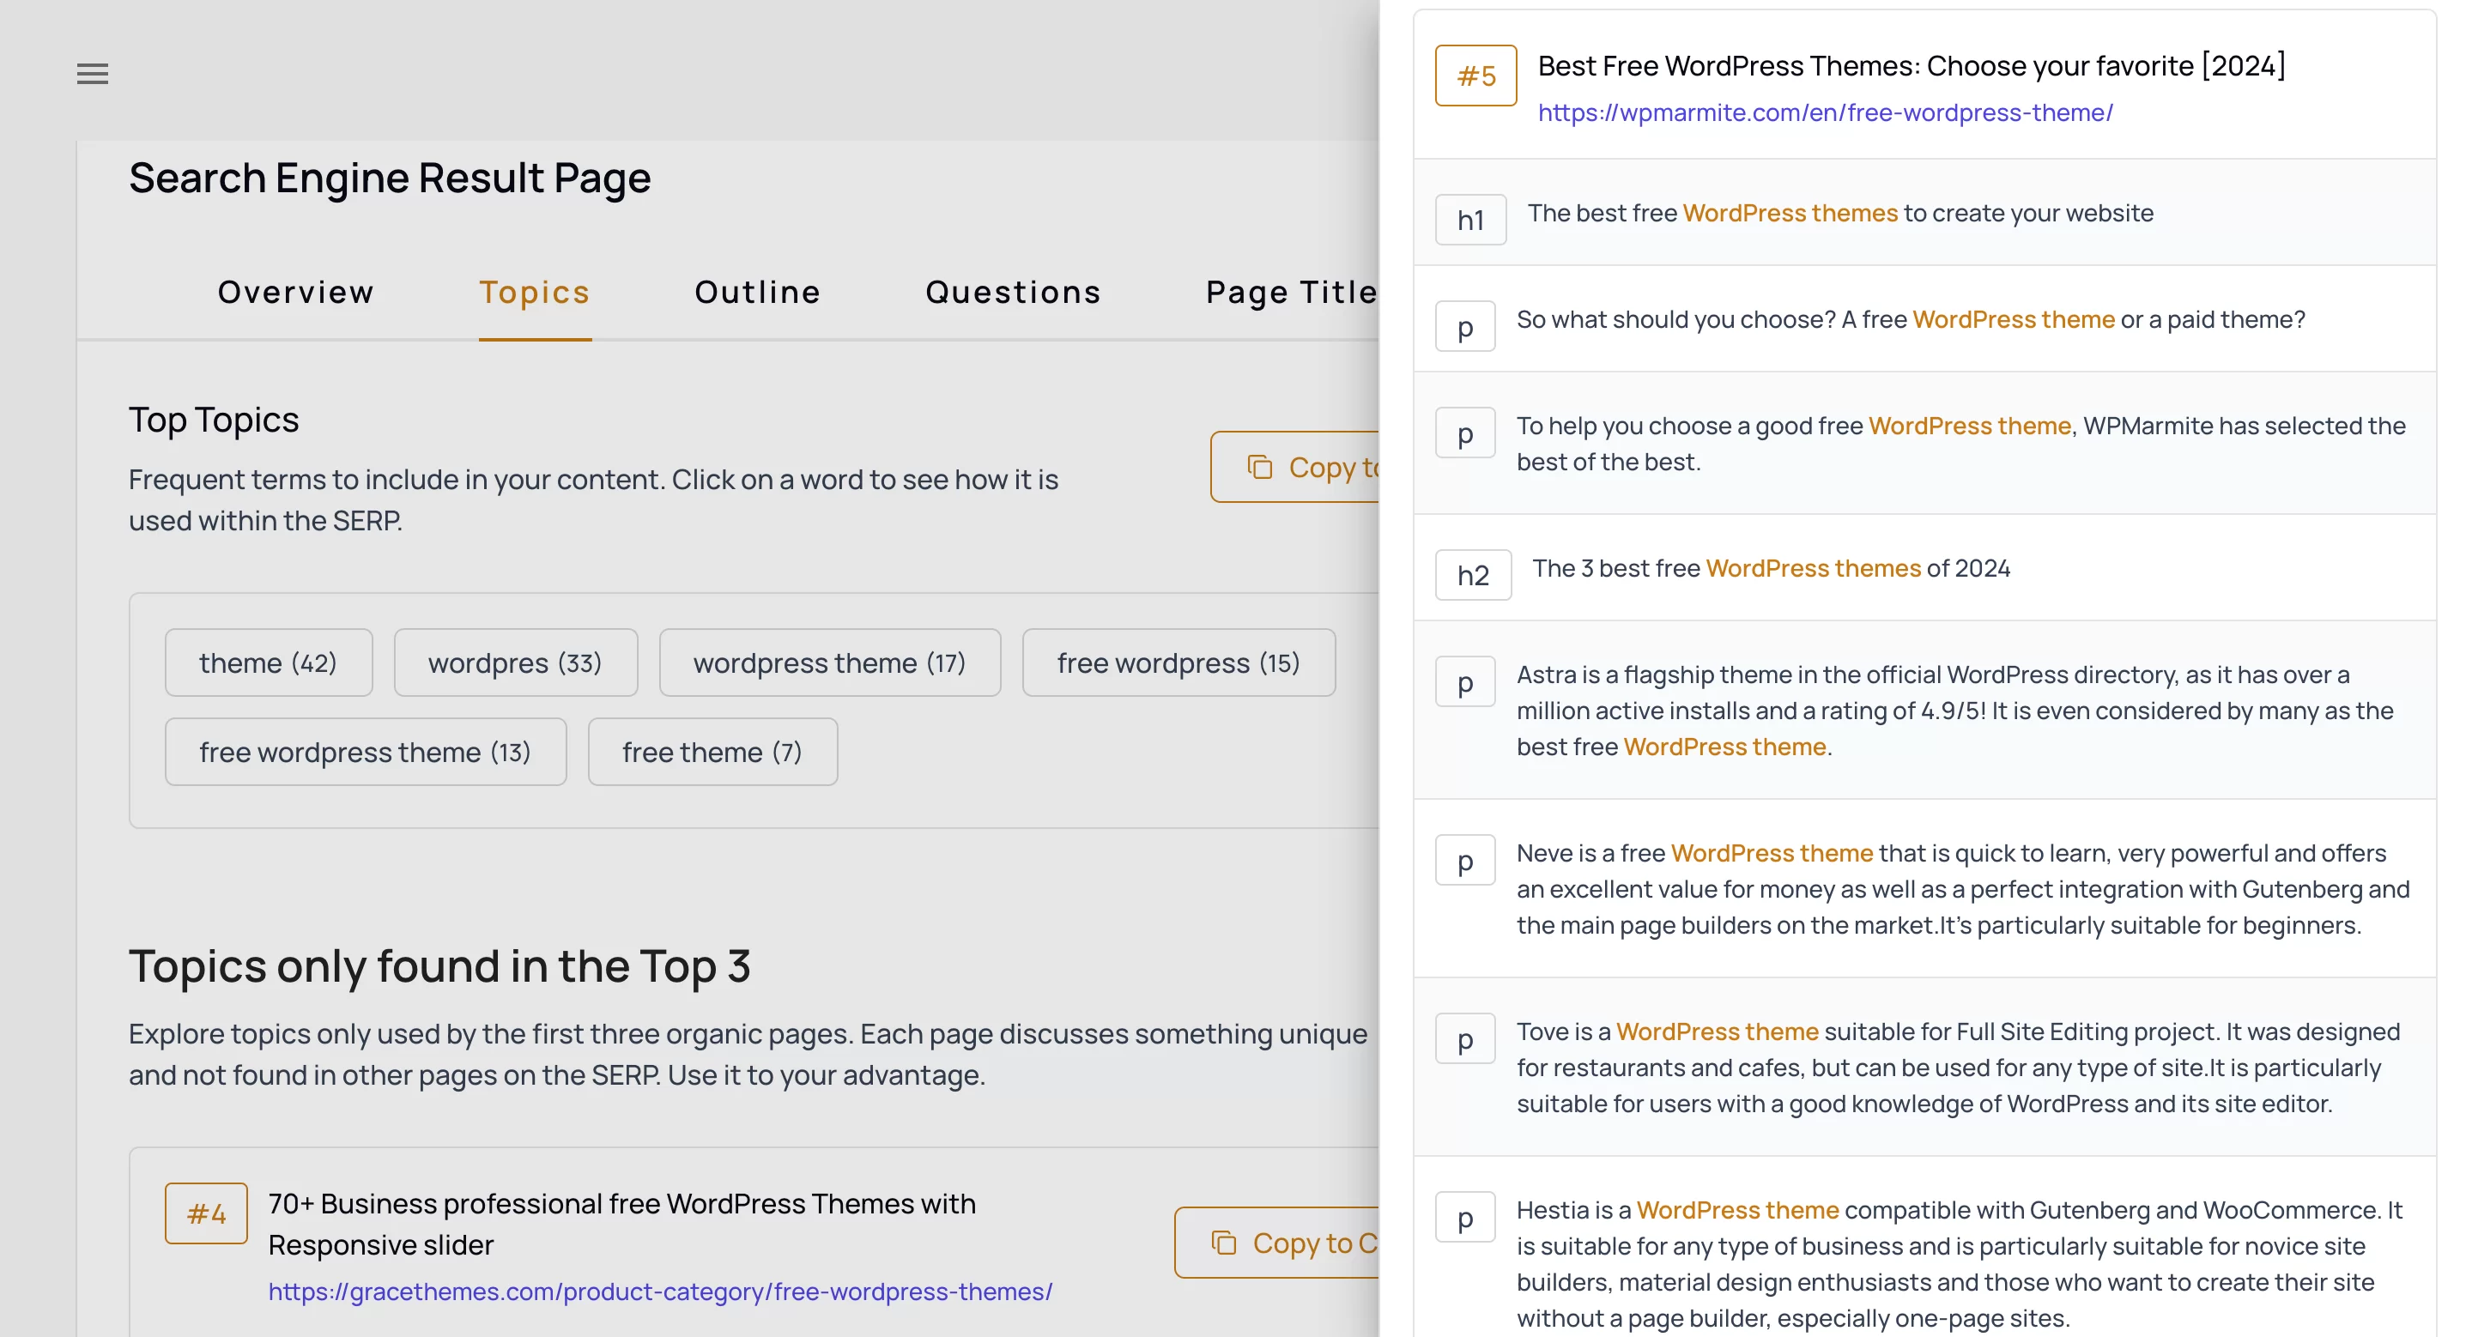Viewport: 2472px width, 1337px height.
Task: Switch to the Overview tab
Action: 296,290
